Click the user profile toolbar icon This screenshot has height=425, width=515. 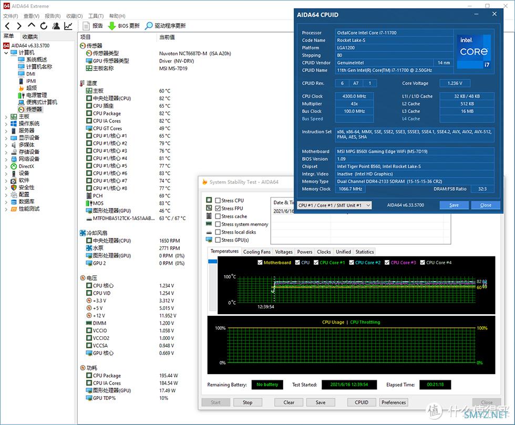click(56, 26)
